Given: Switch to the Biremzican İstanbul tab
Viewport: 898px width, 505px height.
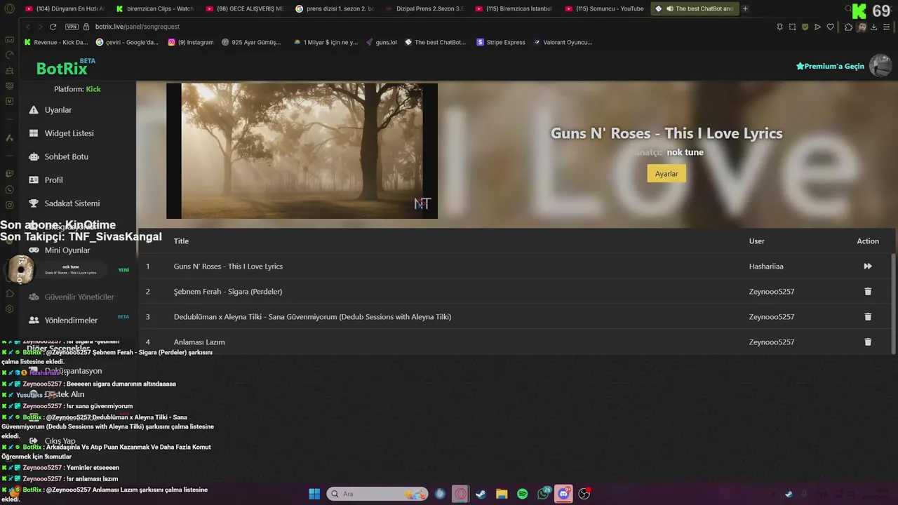Looking at the screenshot, I should pyautogui.click(x=515, y=8).
